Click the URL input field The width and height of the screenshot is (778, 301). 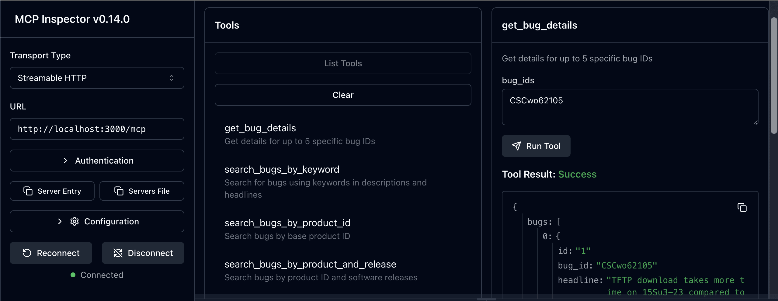(x=97, y=129)
